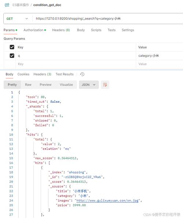Click the request URL input field

(108, 19)
